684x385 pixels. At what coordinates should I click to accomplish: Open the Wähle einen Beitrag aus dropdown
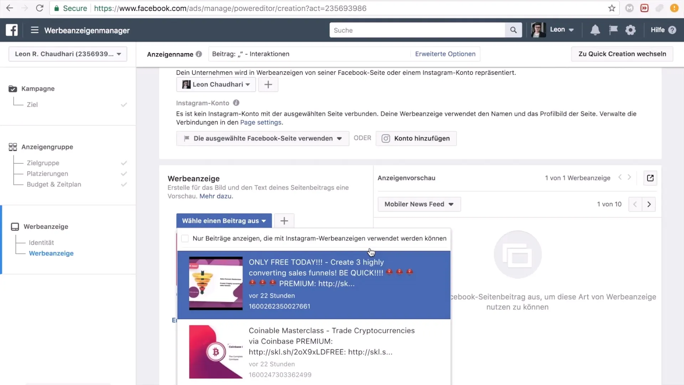tap(224, 221)
